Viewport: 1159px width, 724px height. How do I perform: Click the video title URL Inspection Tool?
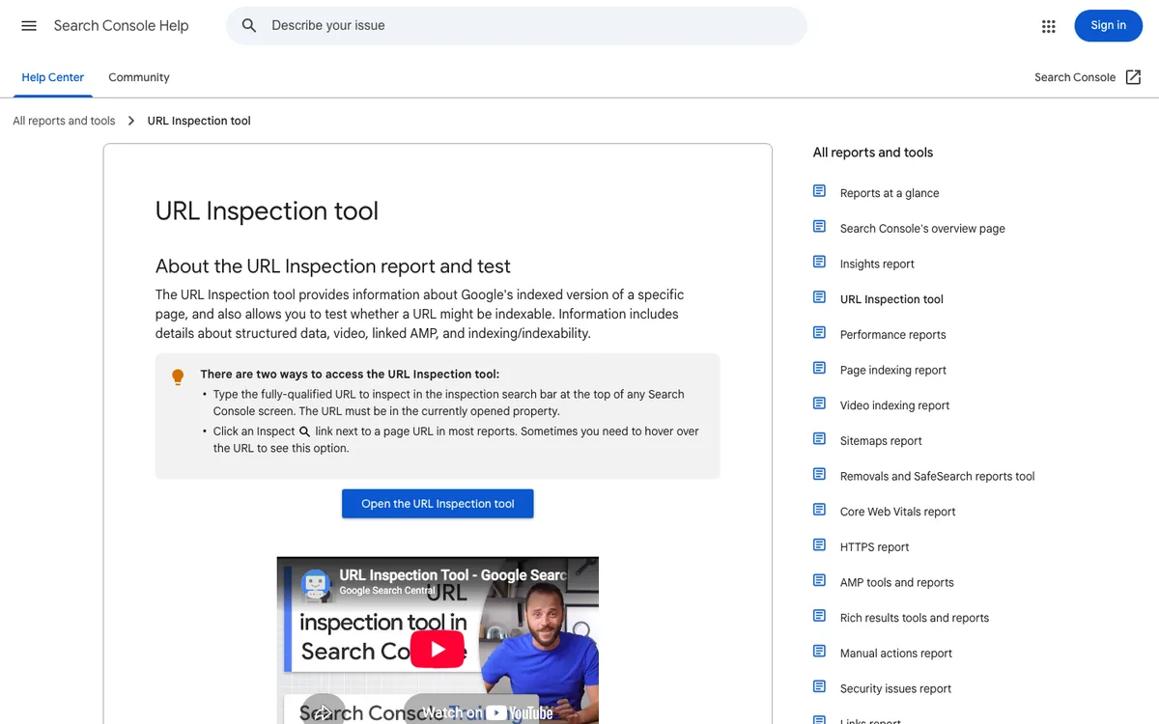(x=452, y=575)
